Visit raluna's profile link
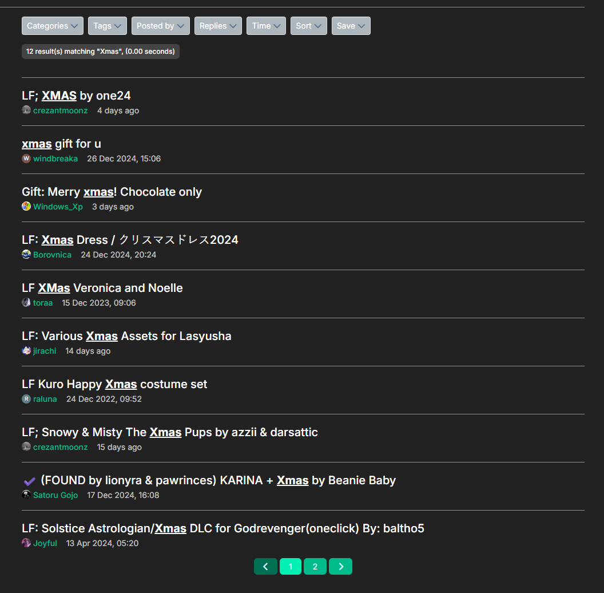The height and width of the screenshot is (593, 604). (45, 399)
